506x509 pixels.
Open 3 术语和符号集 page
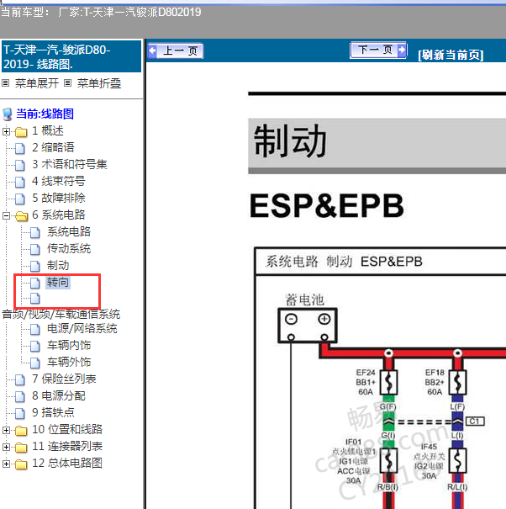pos(70,164)
